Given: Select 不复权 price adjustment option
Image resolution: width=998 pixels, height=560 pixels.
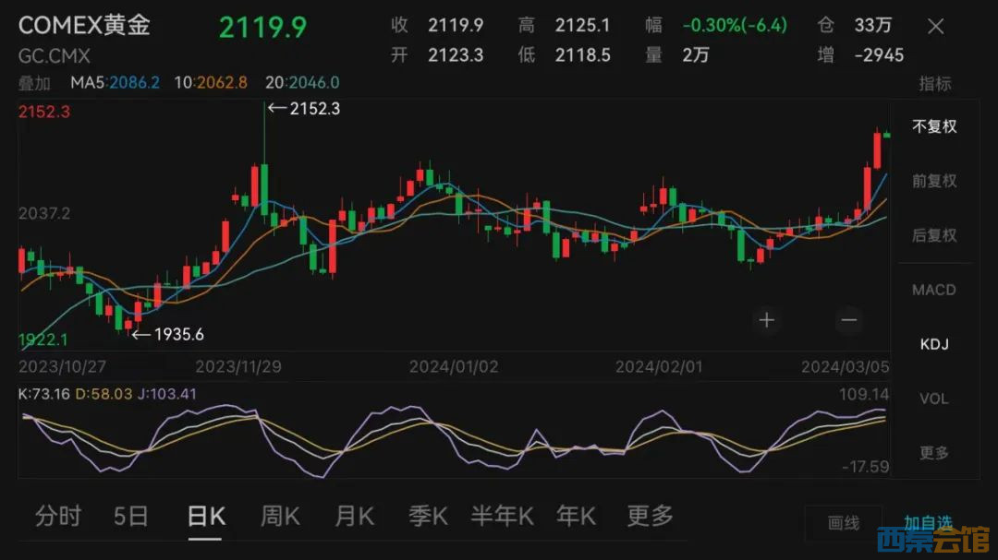Looking at the screenshot, I should [x=934, y=126].
